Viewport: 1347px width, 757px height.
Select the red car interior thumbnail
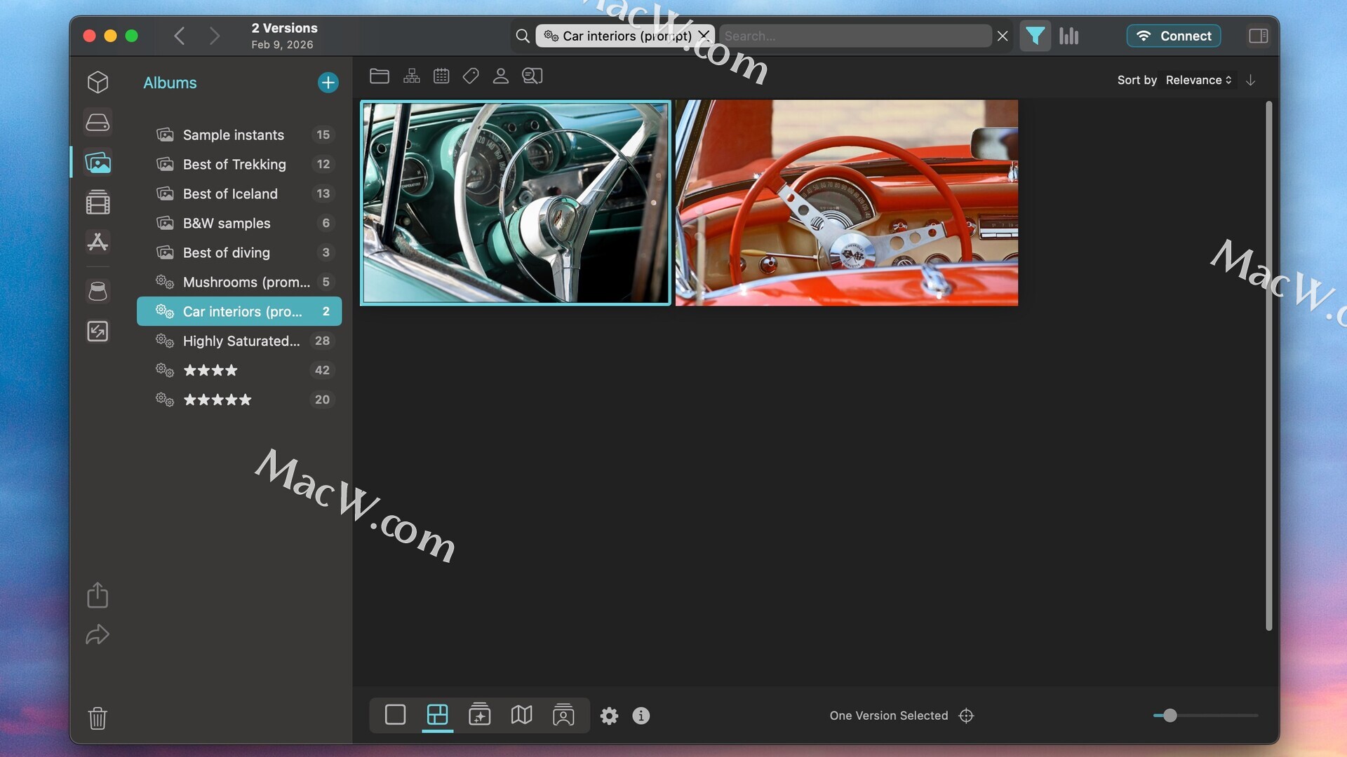(x=846, y=203)
